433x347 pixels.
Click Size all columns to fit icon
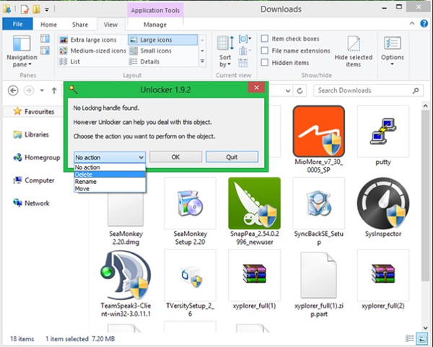click(242, 63)
